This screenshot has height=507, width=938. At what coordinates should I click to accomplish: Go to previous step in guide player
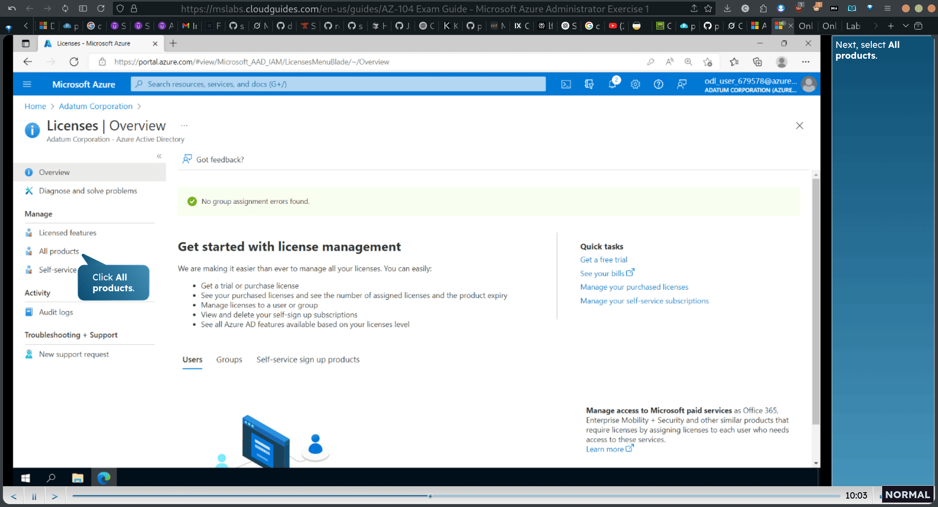[13, 496]
